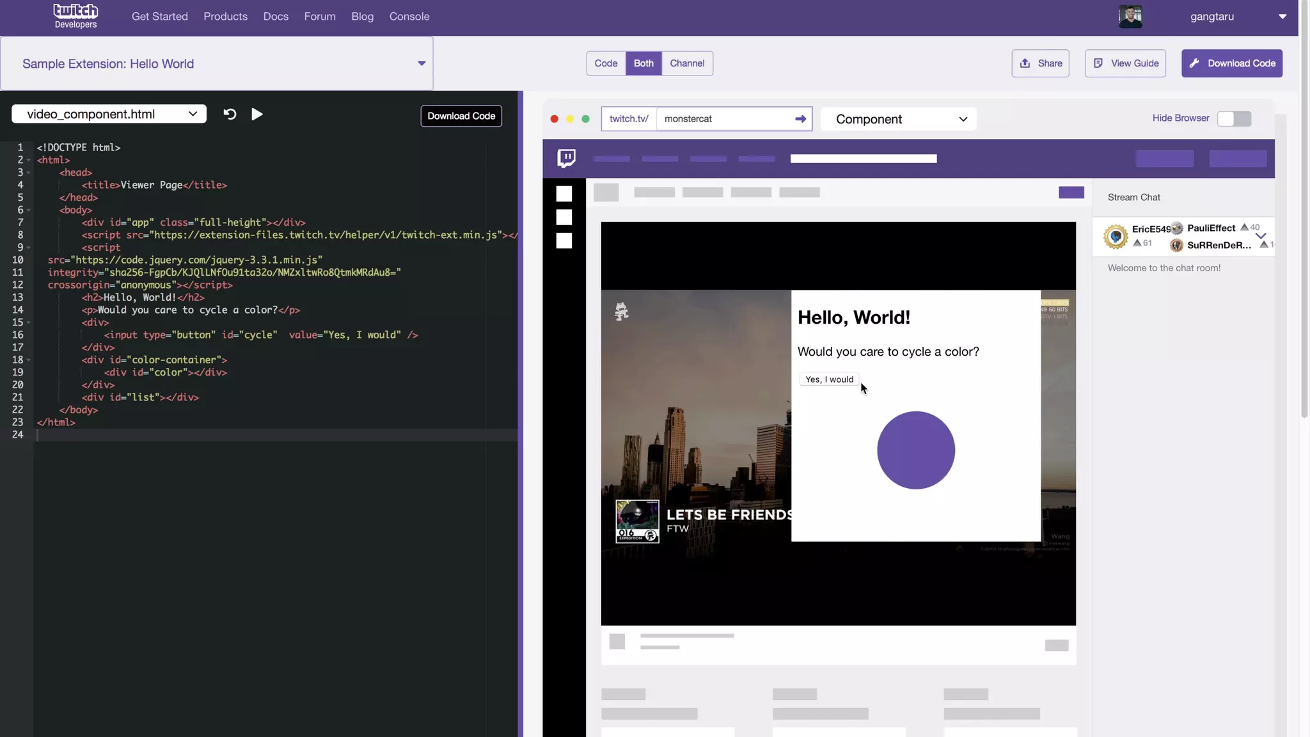Open the video_component.html file dropdown
Screen dimensions: 1310x737
click(109, 114)
